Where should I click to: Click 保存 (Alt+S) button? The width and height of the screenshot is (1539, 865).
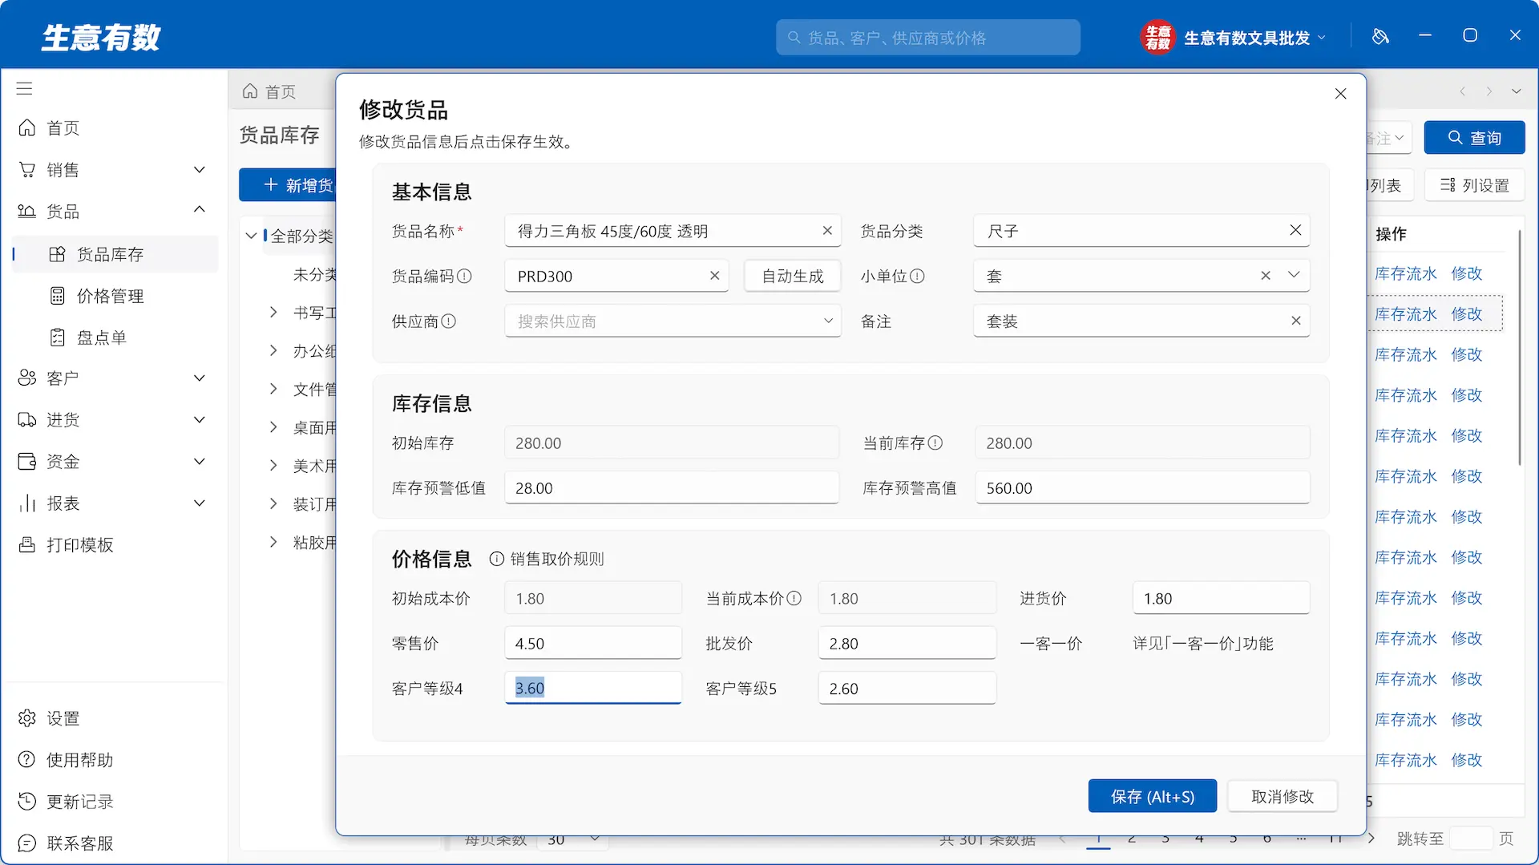coord(1152,796)
